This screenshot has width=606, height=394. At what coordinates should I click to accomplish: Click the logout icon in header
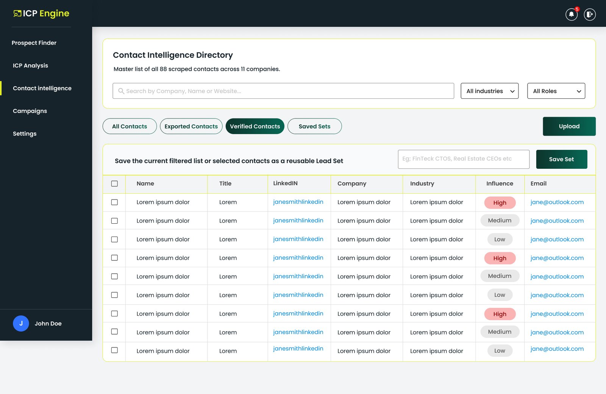coord(589,14)
